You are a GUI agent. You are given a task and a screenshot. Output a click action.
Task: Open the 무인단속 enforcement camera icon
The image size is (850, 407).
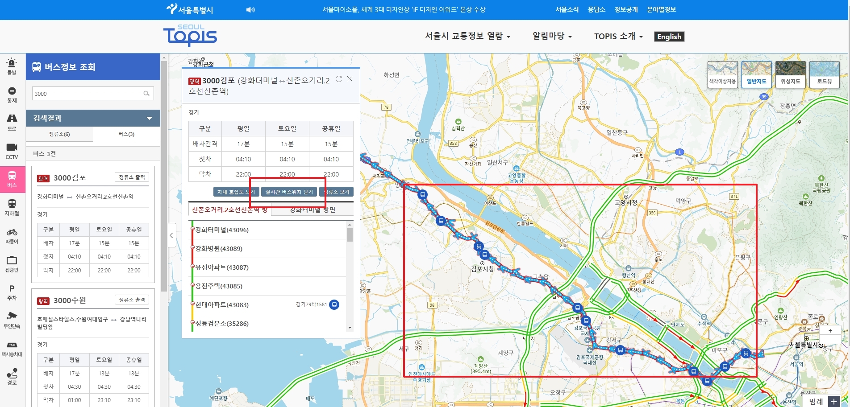[12, 321]
